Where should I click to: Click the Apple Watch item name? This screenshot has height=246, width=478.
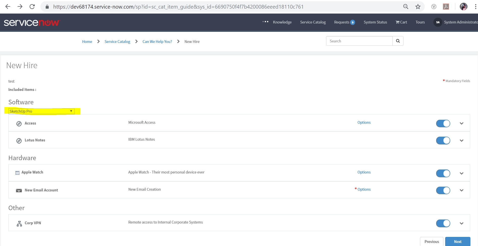click(x=32, y=172)
